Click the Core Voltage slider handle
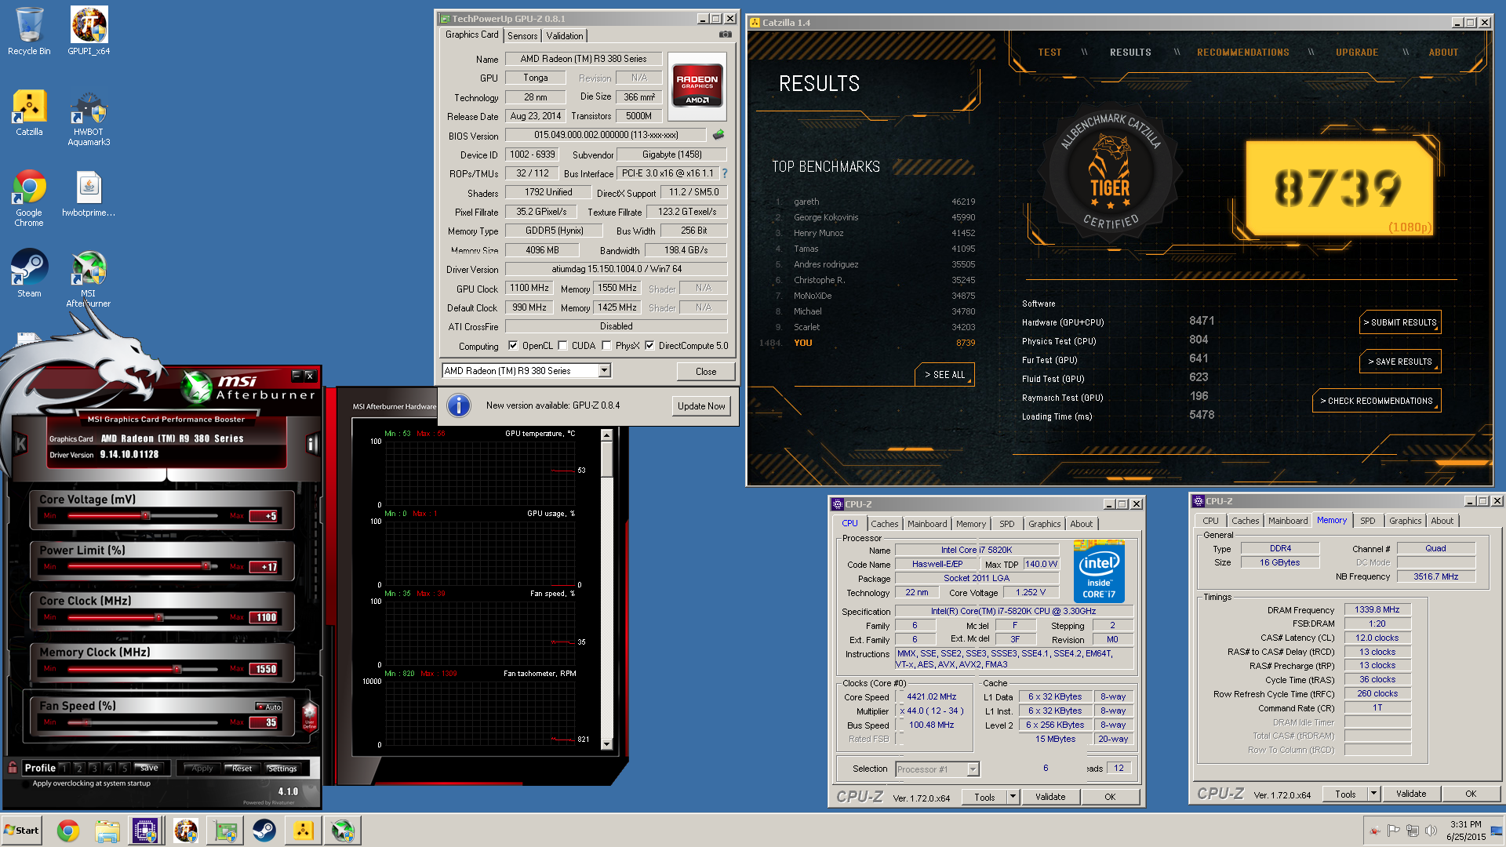The height and width of the screenshot is (847, 1506). (145, 515)
